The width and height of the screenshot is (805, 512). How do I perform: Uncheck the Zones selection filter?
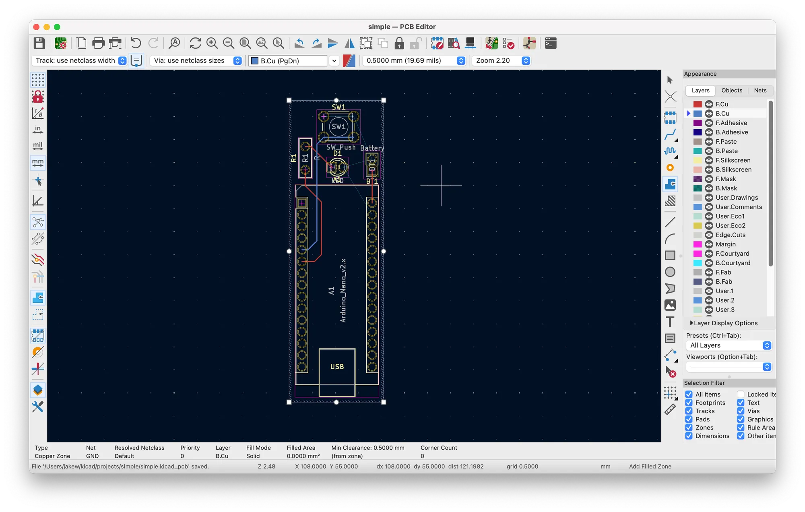[689, 427]
